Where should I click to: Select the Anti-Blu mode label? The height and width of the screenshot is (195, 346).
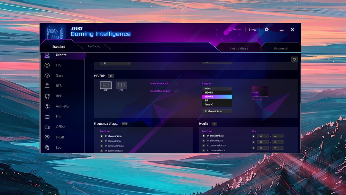tap(62, 106)
